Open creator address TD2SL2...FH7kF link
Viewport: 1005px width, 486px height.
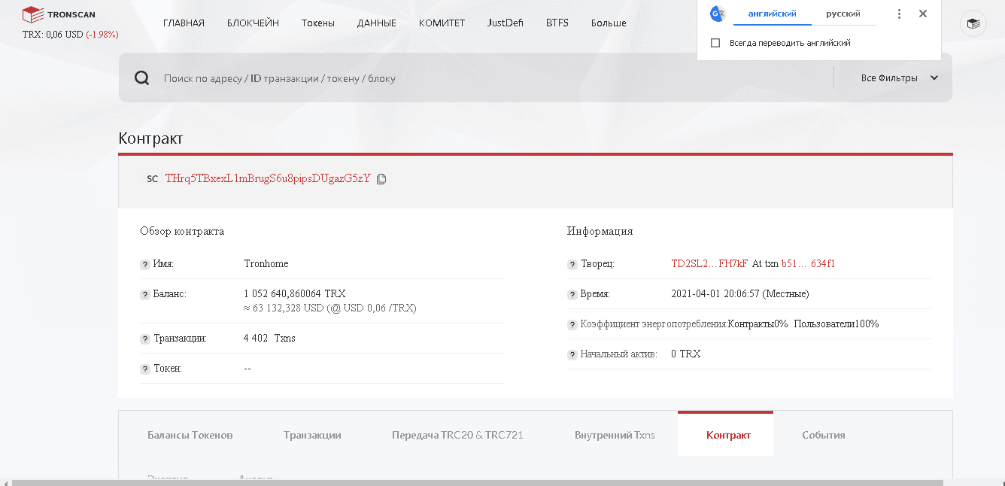point(709,264)
